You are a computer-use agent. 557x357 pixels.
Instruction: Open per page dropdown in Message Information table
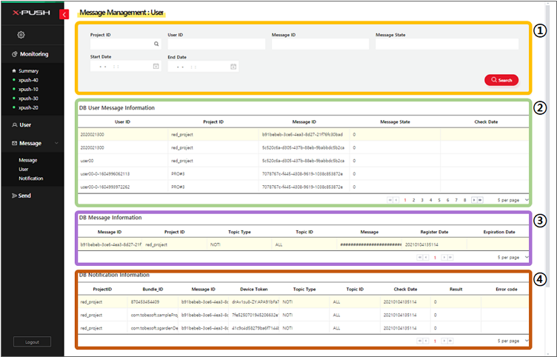pyautogui.click(x=513, y=257)
